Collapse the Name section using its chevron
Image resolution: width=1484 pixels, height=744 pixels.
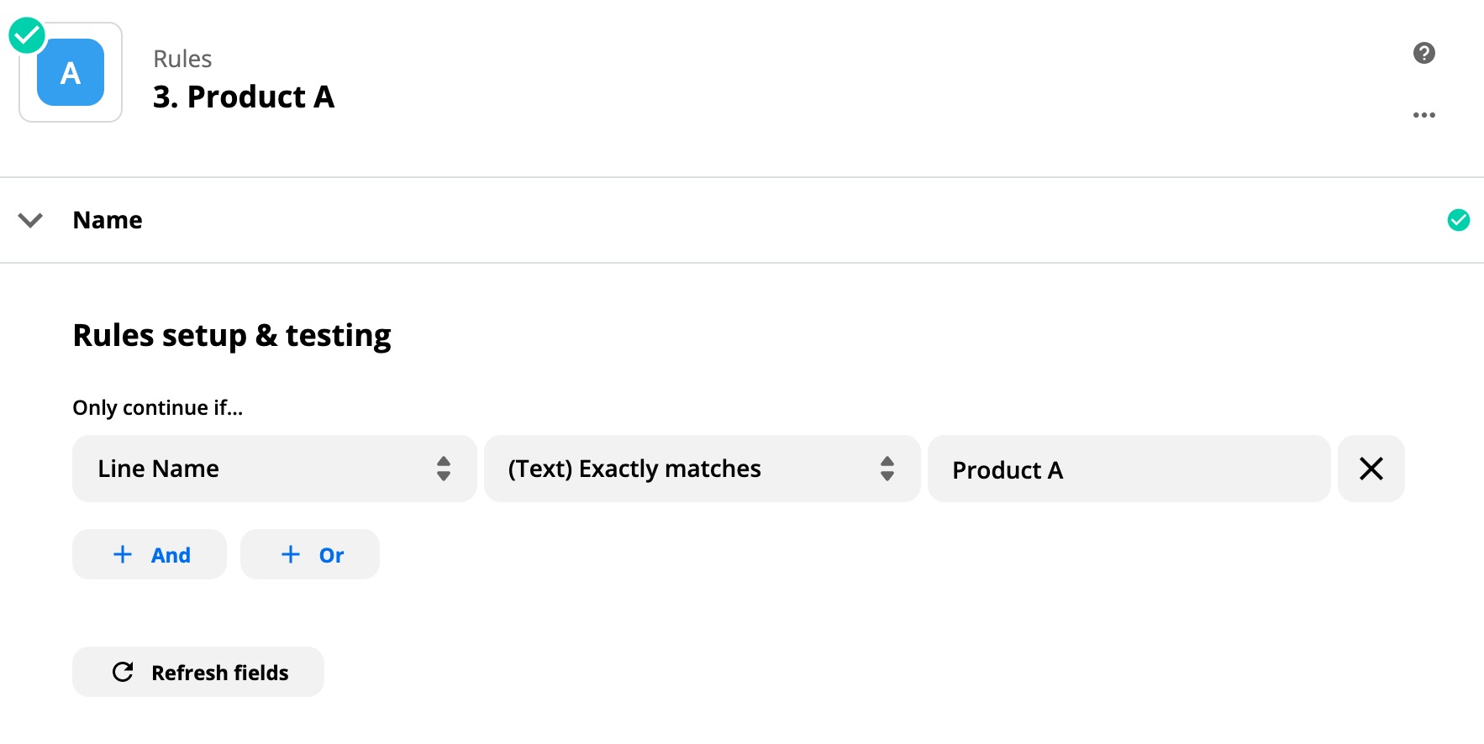tap(30, 220)
